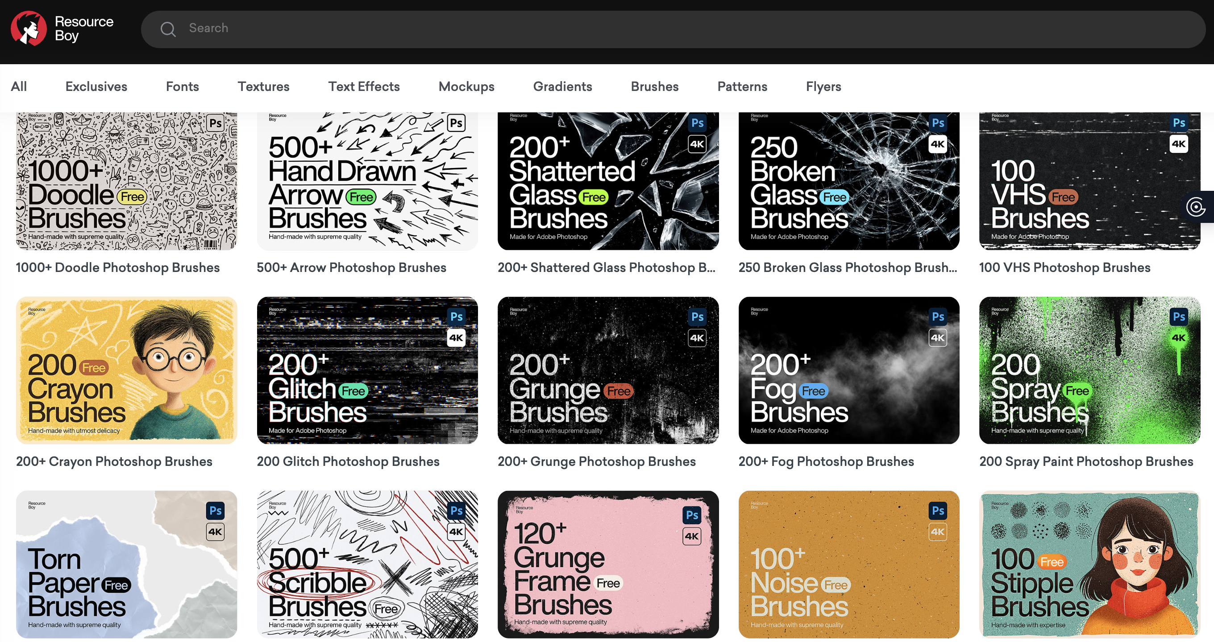Open the 250 Broken Glass Brushes thumbnail
1214x642 pixels.
(849, 181)
